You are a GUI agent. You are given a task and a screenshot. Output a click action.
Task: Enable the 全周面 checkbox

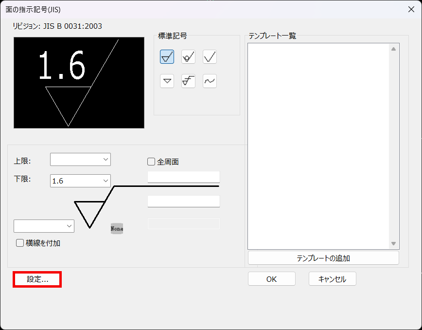[x=151, y=162]
